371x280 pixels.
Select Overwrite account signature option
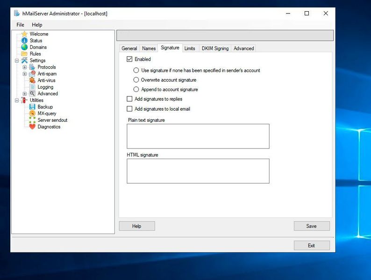[x=136, y=80]
